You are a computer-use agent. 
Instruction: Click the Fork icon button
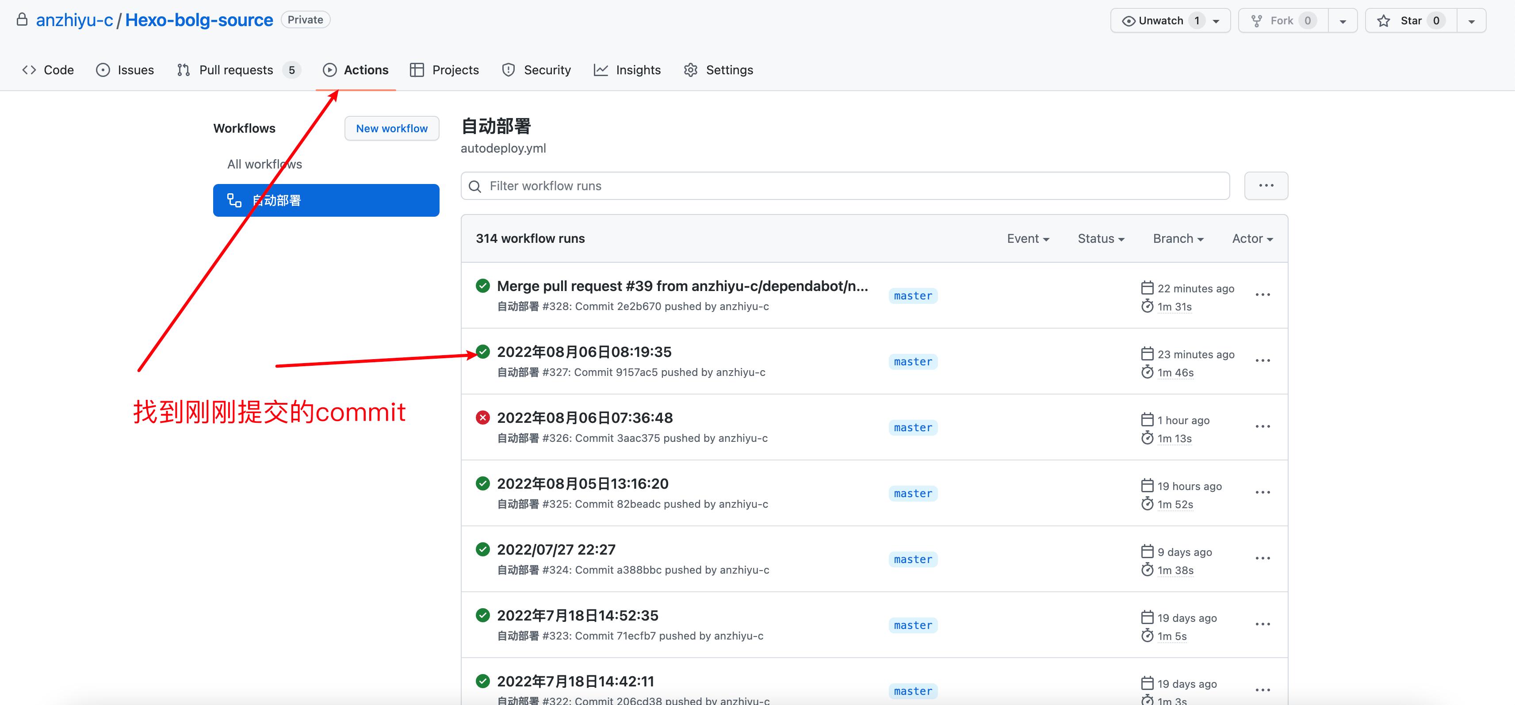click(1256, 21)
